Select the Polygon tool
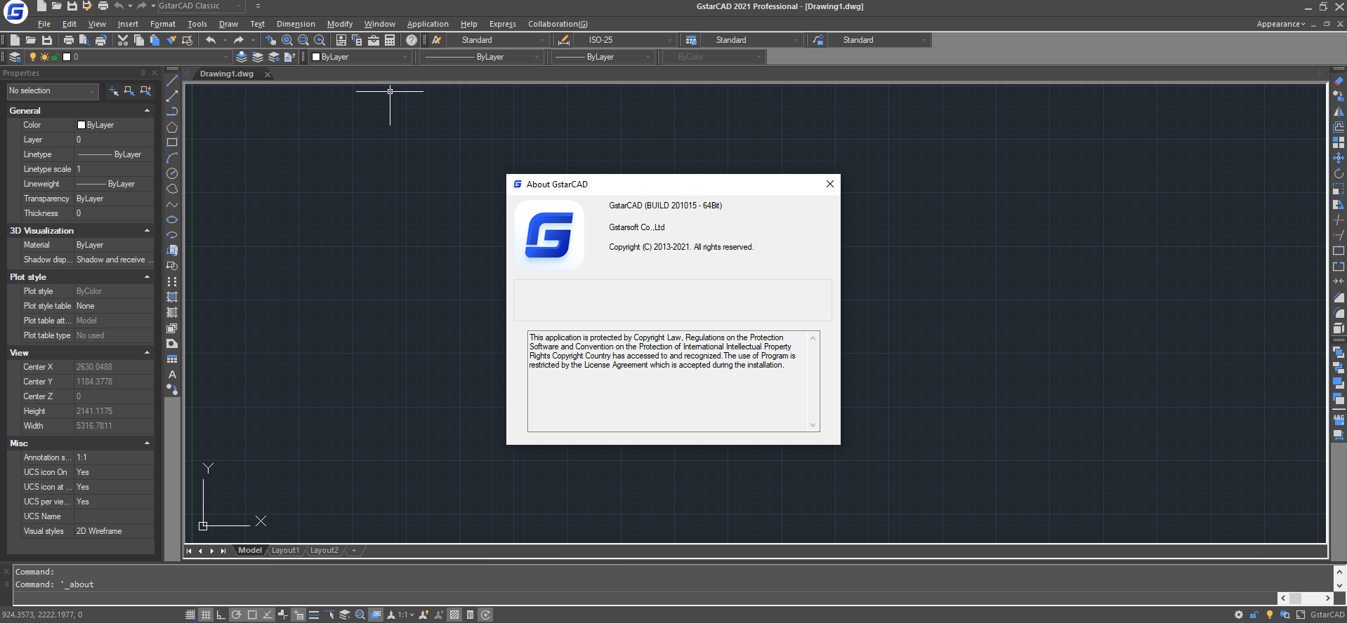1347x623 pixels. point(172,127)
